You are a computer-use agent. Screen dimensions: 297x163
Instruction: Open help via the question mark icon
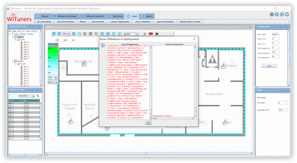point(287,14)
